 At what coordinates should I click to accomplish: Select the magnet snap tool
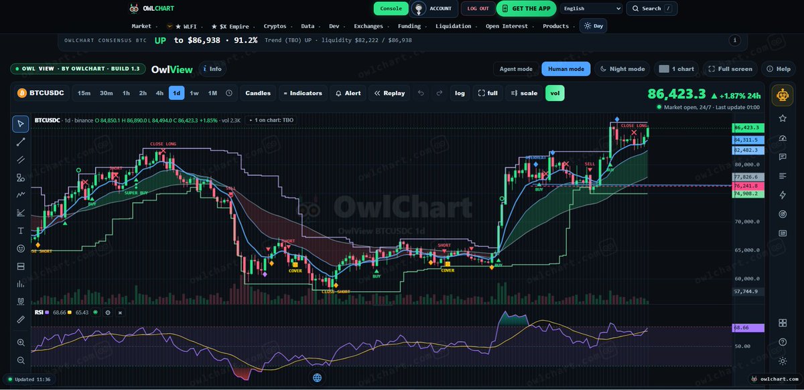click(20, 302)
